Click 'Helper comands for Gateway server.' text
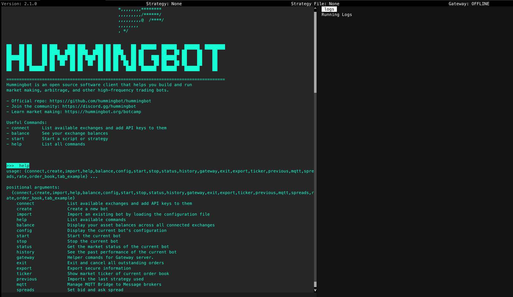Screen dimensions: 513x297 coord(111,258)
